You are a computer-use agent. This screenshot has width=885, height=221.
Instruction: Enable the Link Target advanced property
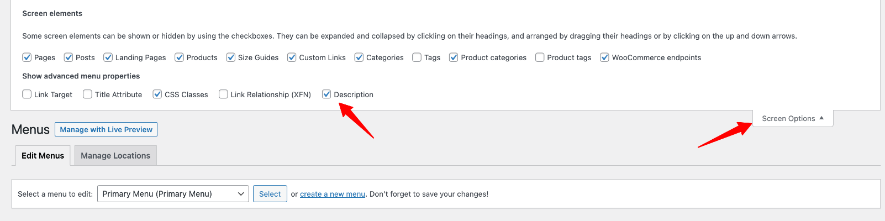tap(27, 94)
